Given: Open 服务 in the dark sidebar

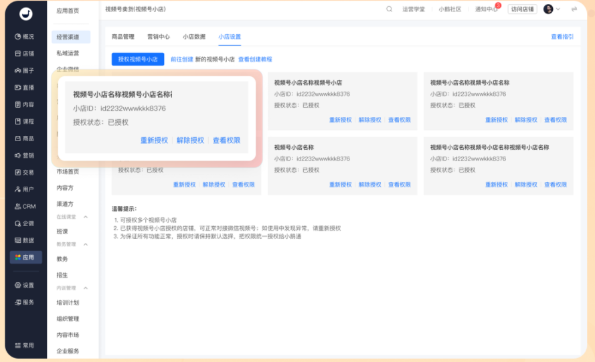Looking at the screenshot, I should point(25,302).
